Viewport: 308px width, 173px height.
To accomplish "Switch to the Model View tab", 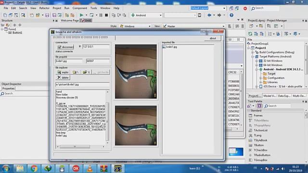I will pyautogui.click(x=269, y=96).
